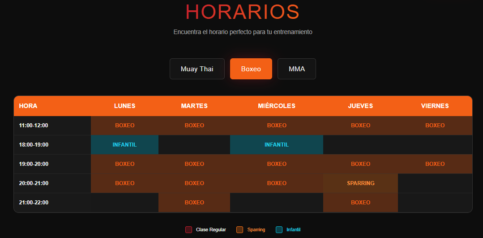Click the Infantil legend label
The image size is (483, 238).
pos(294,229)
